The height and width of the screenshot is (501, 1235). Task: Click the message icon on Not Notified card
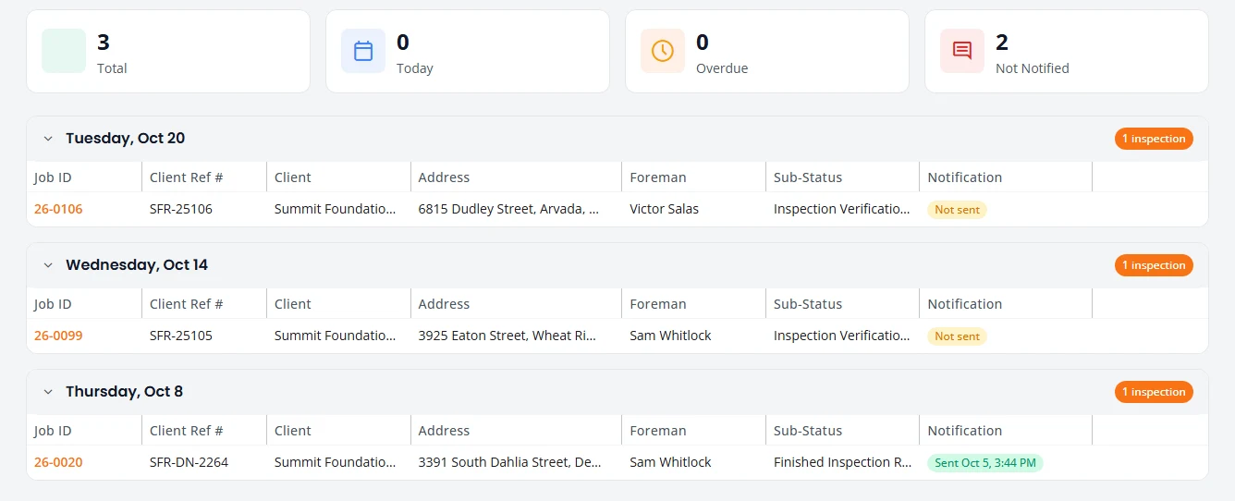tap(962, 51)
